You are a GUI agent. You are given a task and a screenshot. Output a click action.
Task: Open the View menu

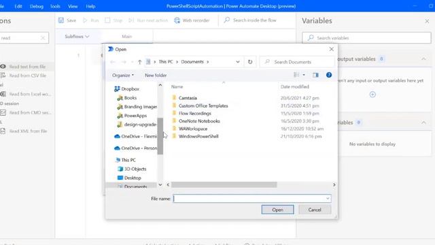73,6
